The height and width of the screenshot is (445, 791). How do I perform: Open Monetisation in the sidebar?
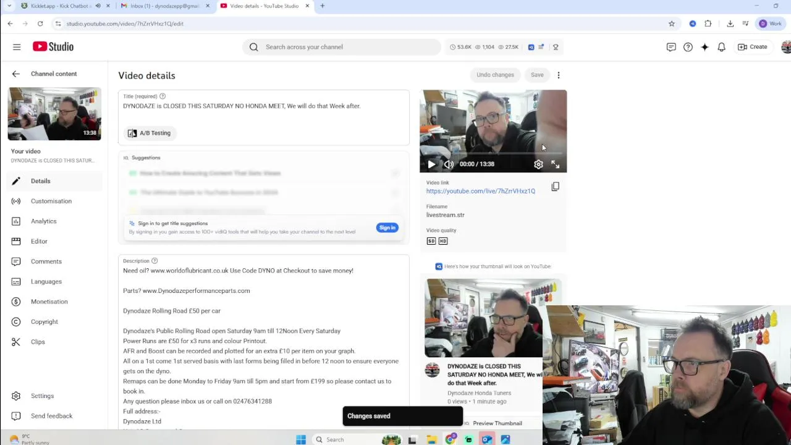point(54,302)
